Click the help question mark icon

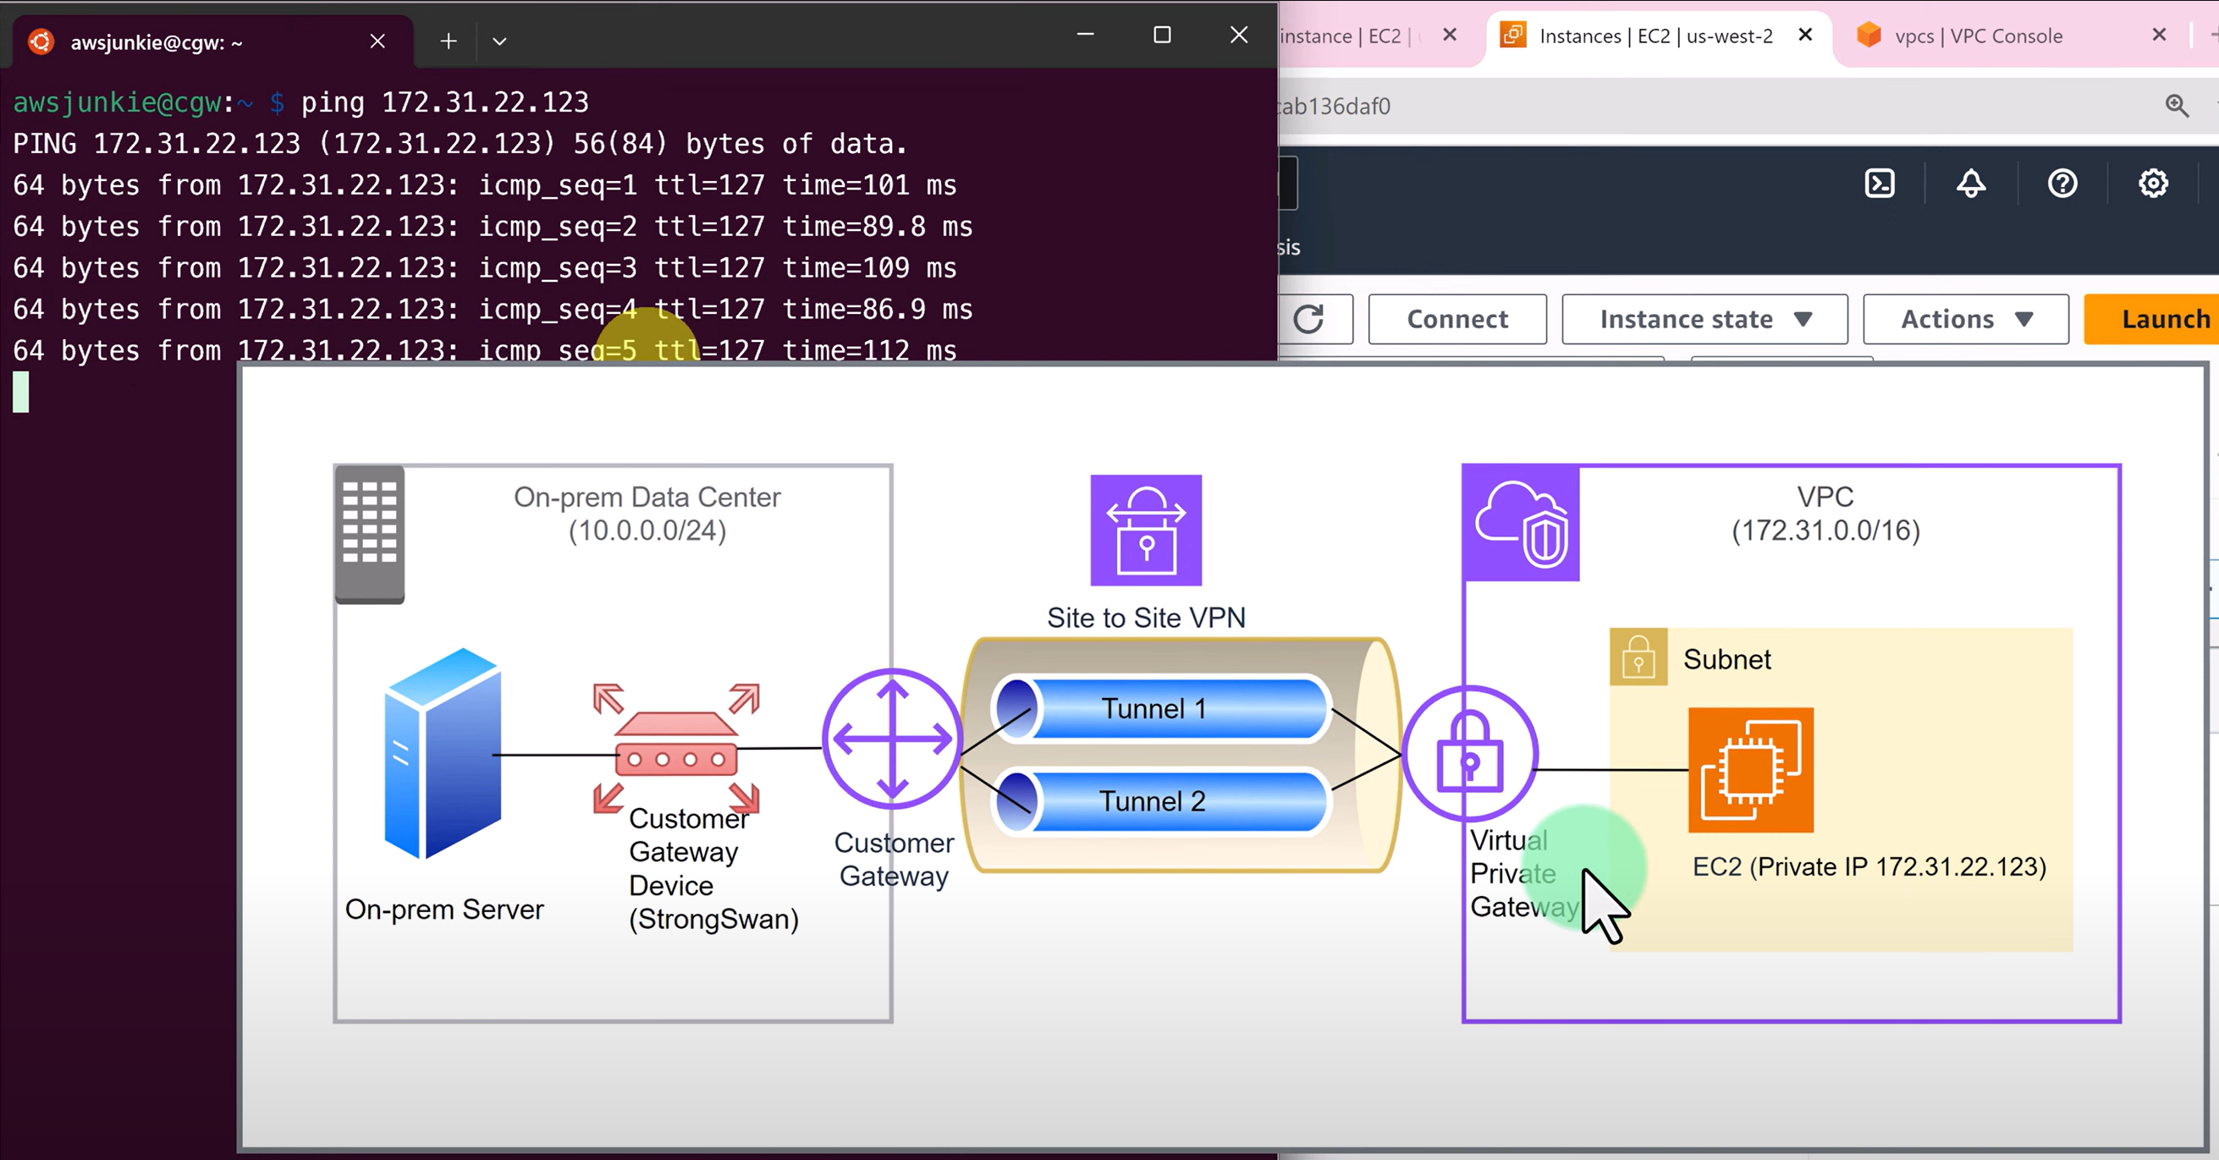tap(2062, 184)
